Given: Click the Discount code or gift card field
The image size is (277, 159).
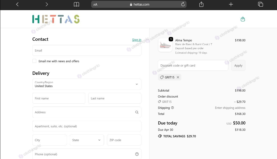Looking at the screenshot, I should click(x=193, y=65).
